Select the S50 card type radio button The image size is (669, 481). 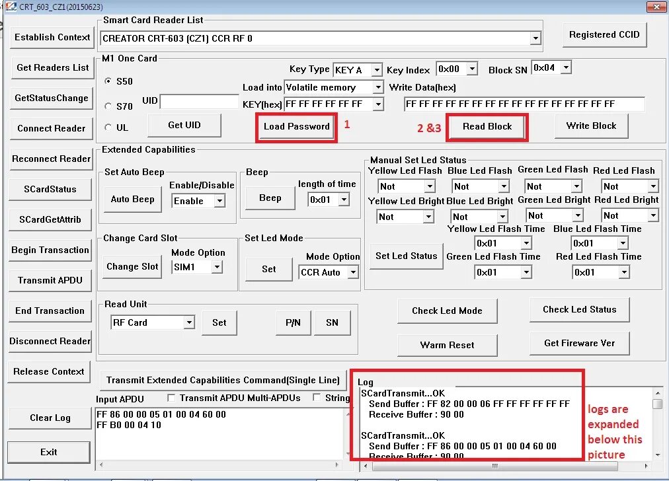[x=108, y=81]
